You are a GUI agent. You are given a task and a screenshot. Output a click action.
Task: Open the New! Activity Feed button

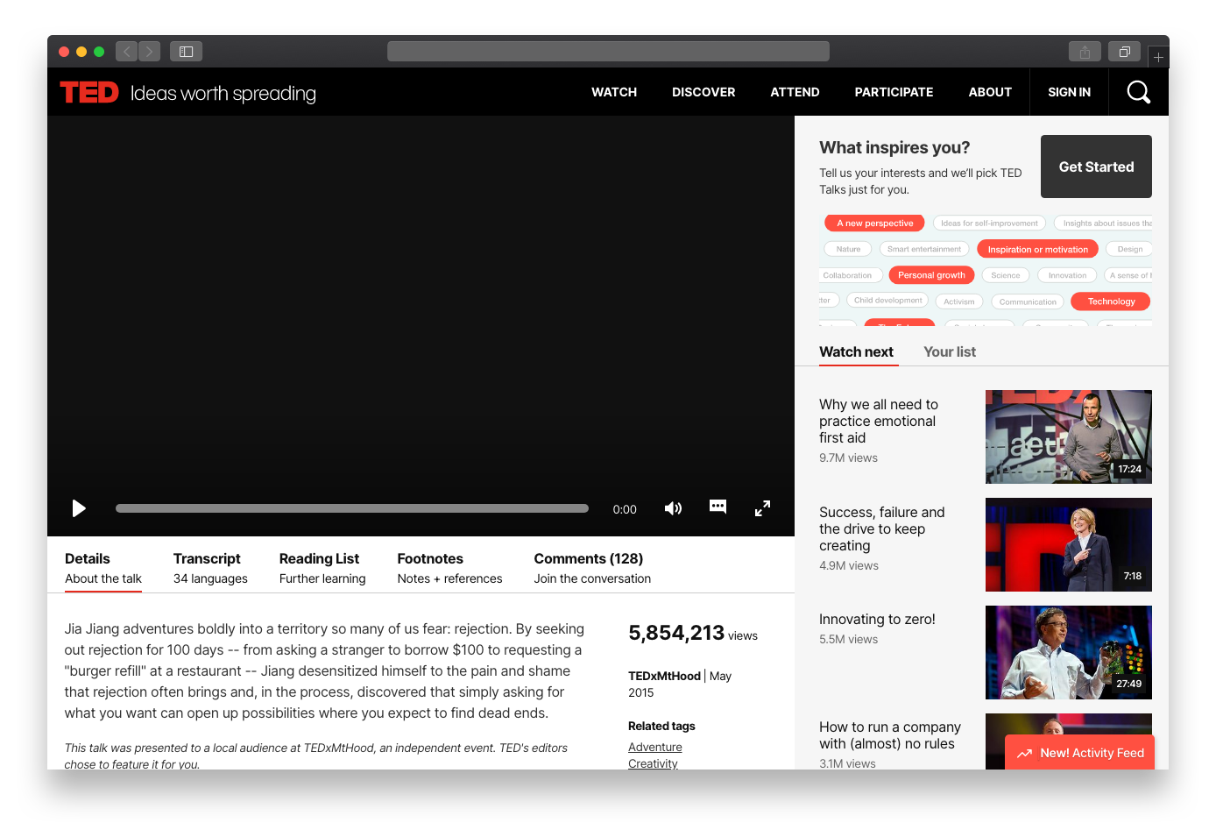coord(1079,753)
